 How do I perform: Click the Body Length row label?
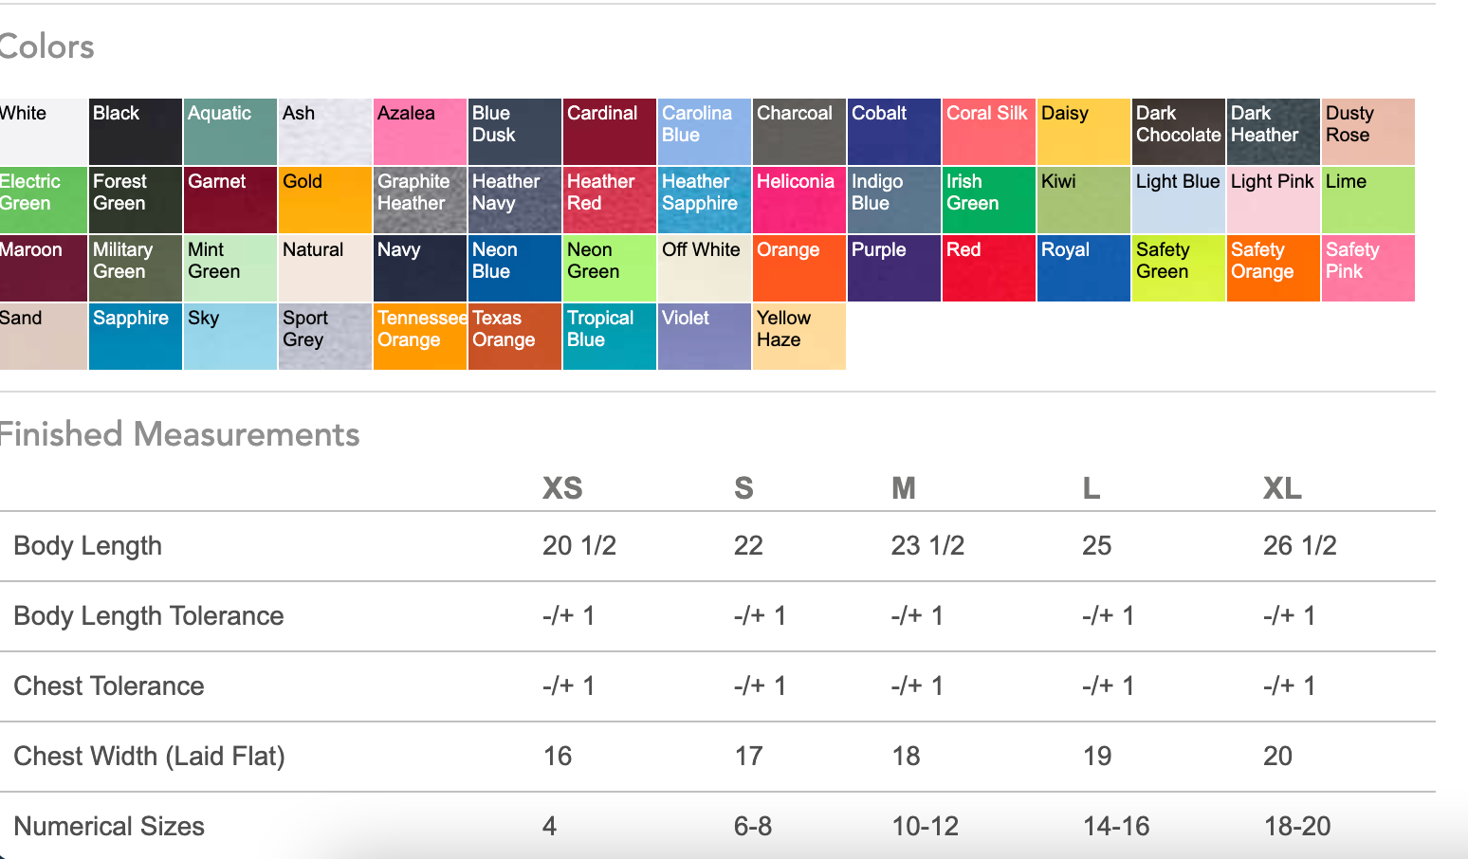[x=88, y=546]
